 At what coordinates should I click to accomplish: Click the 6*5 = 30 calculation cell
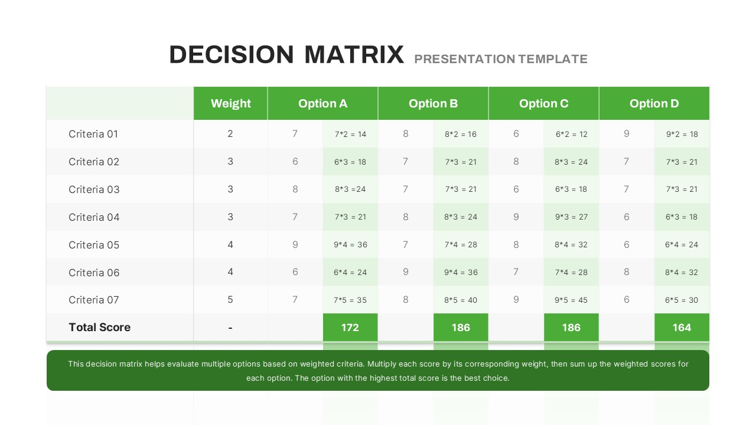click(x=682, y=300)
